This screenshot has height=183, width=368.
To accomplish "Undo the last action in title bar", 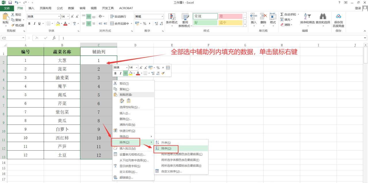I will (16, 3).
